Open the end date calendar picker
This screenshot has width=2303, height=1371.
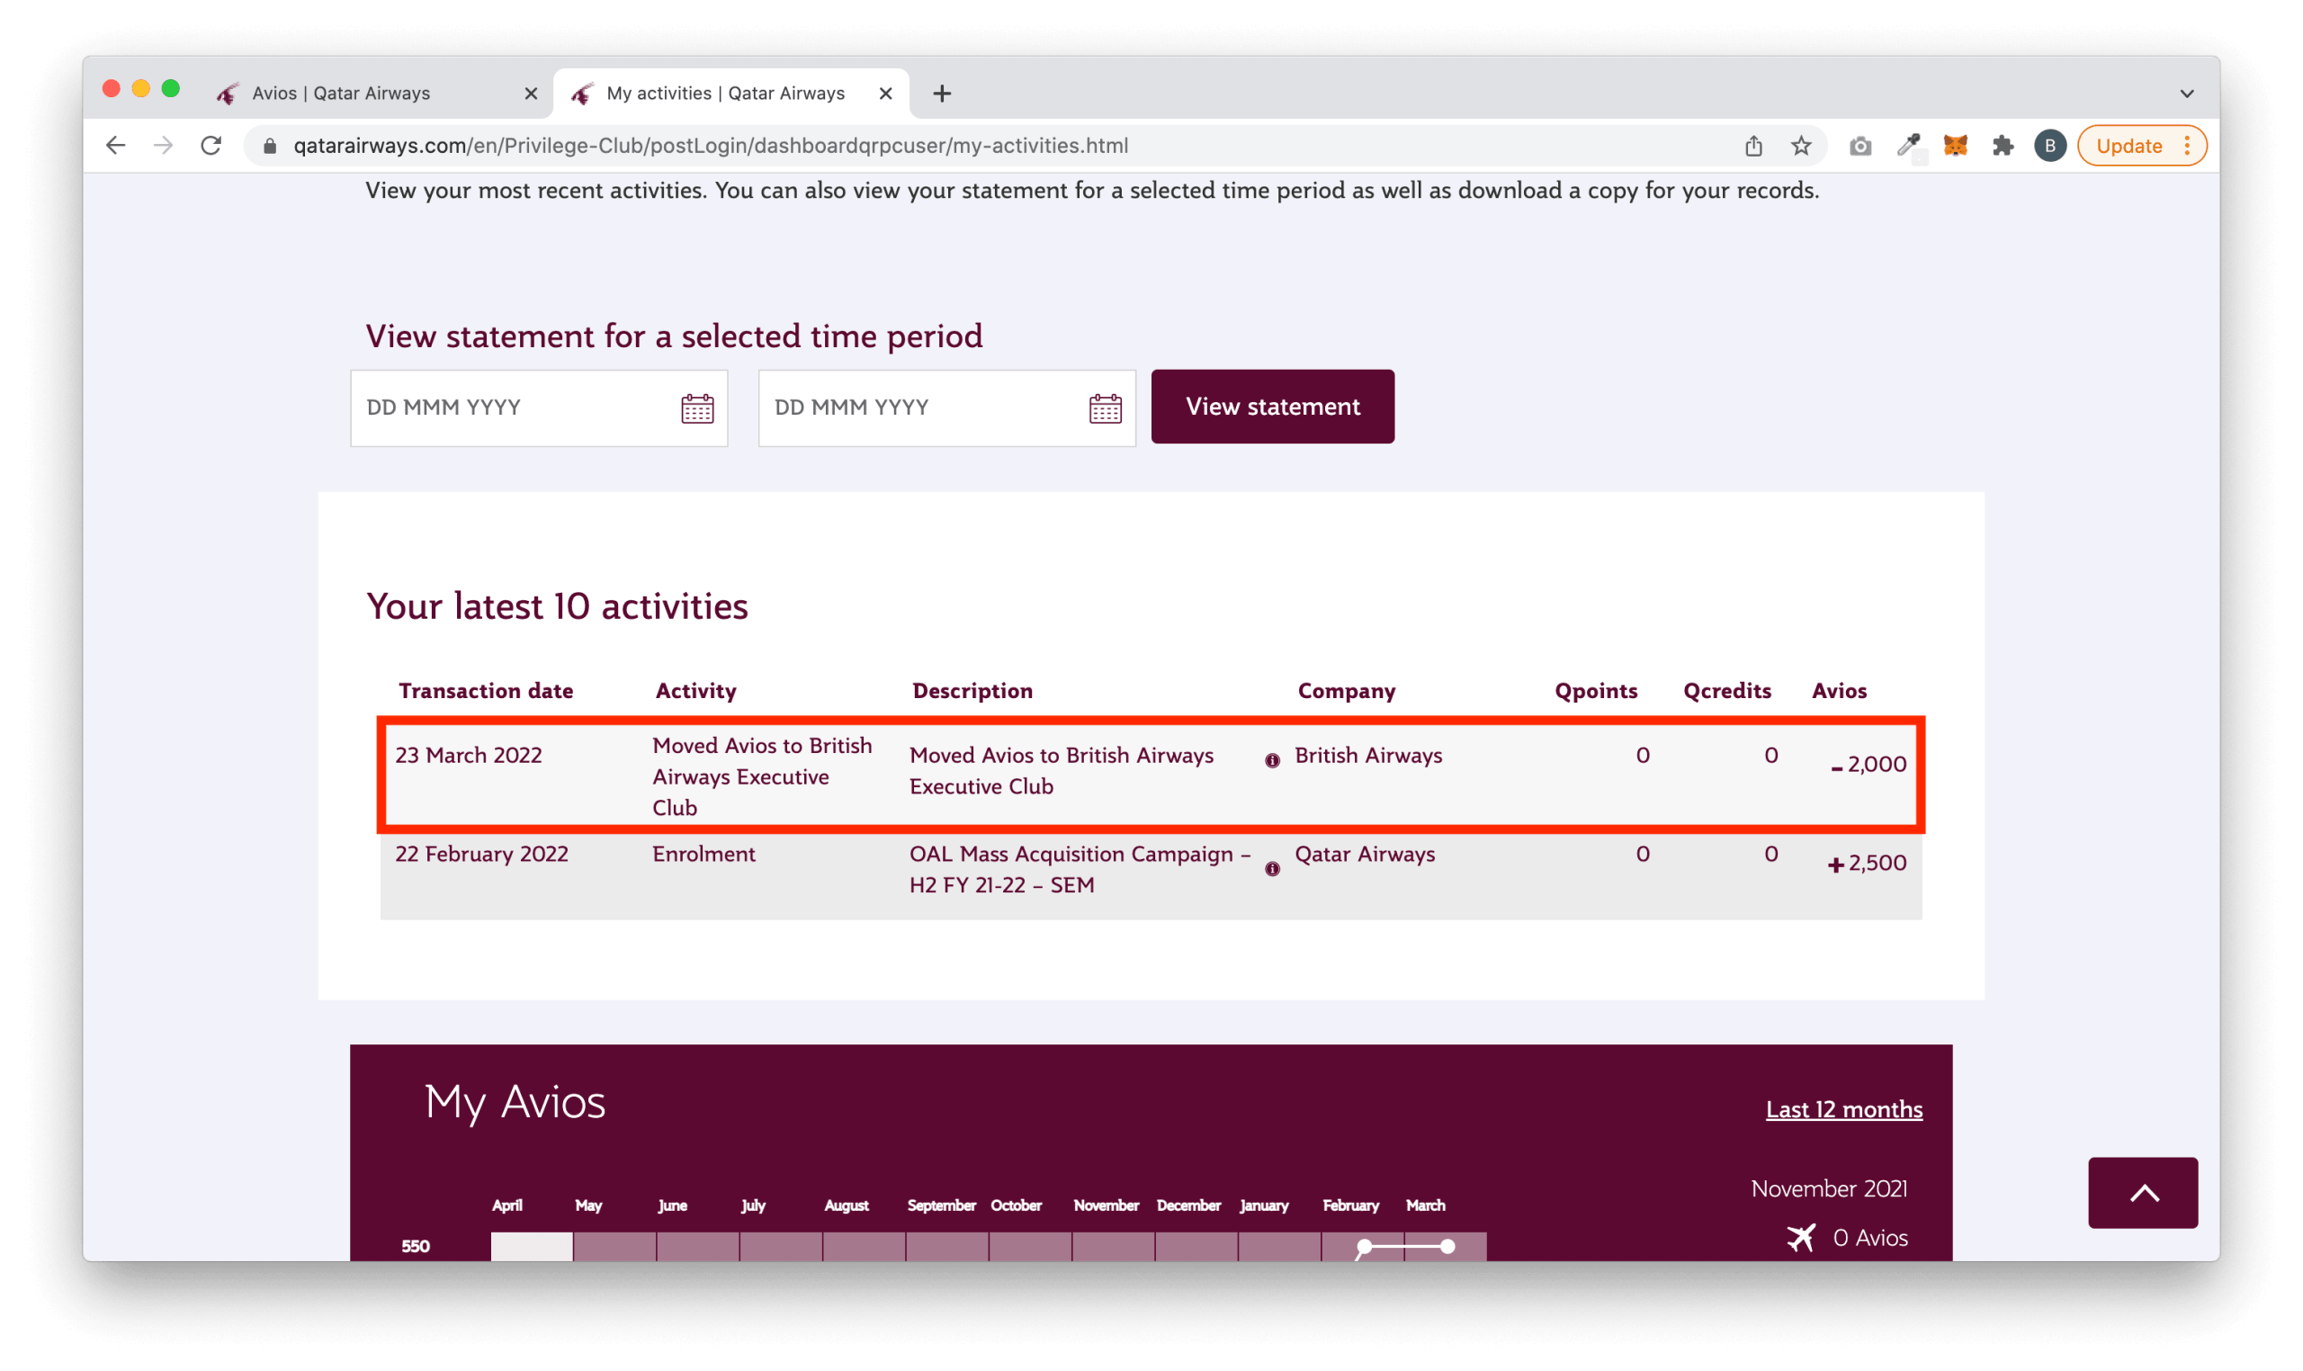pos(1105,408)
